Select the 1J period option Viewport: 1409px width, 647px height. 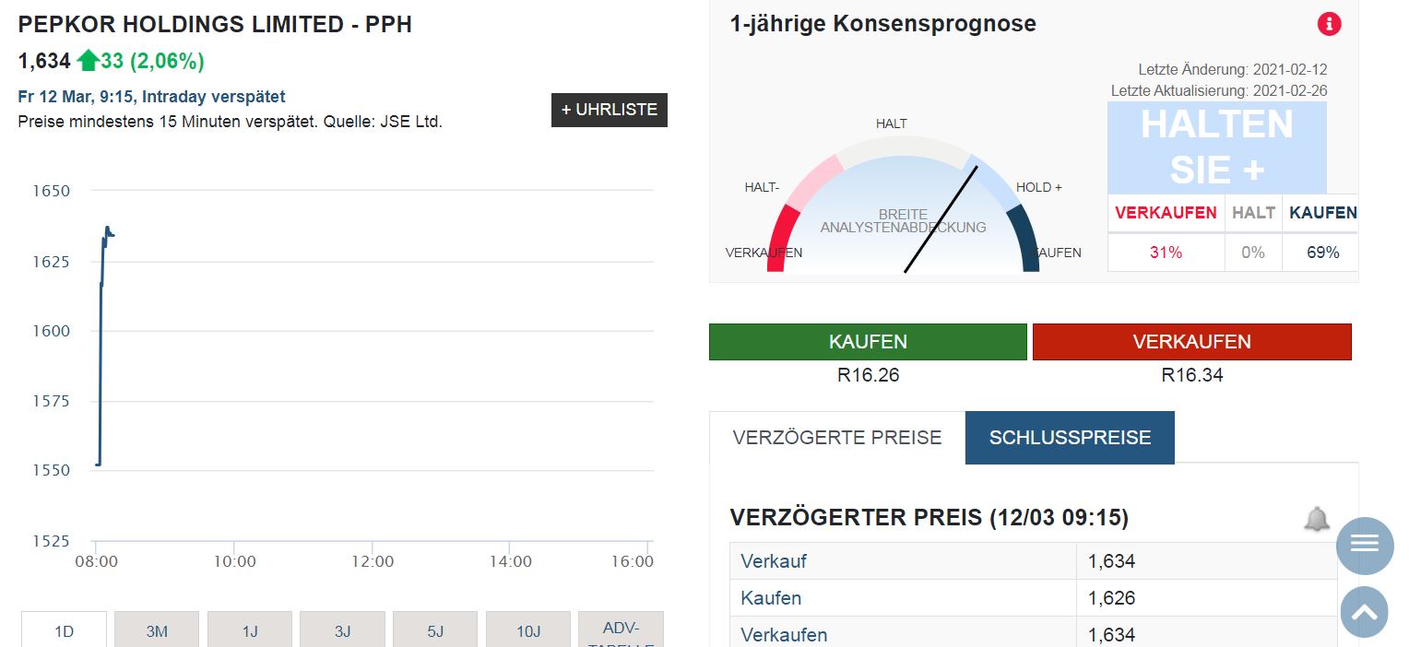(249, 629)
